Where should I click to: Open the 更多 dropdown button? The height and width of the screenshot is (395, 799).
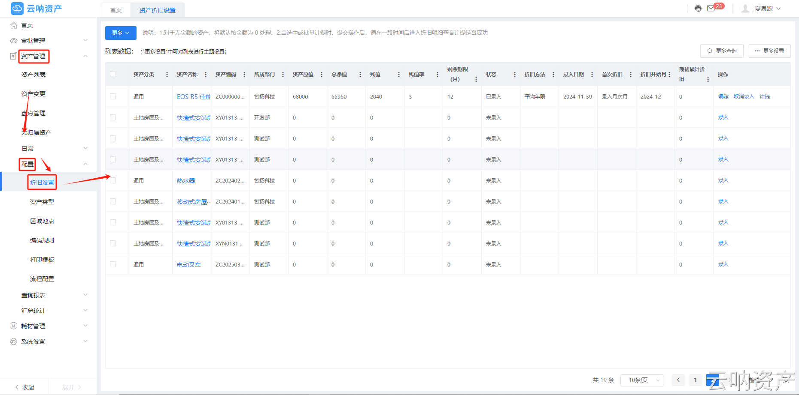121,33
